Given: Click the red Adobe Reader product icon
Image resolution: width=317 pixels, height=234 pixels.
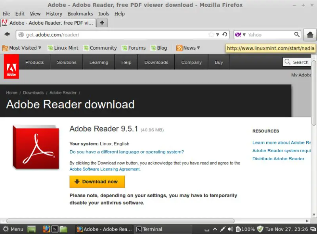Looking at the screenshot, I should (x=36, y=147).
